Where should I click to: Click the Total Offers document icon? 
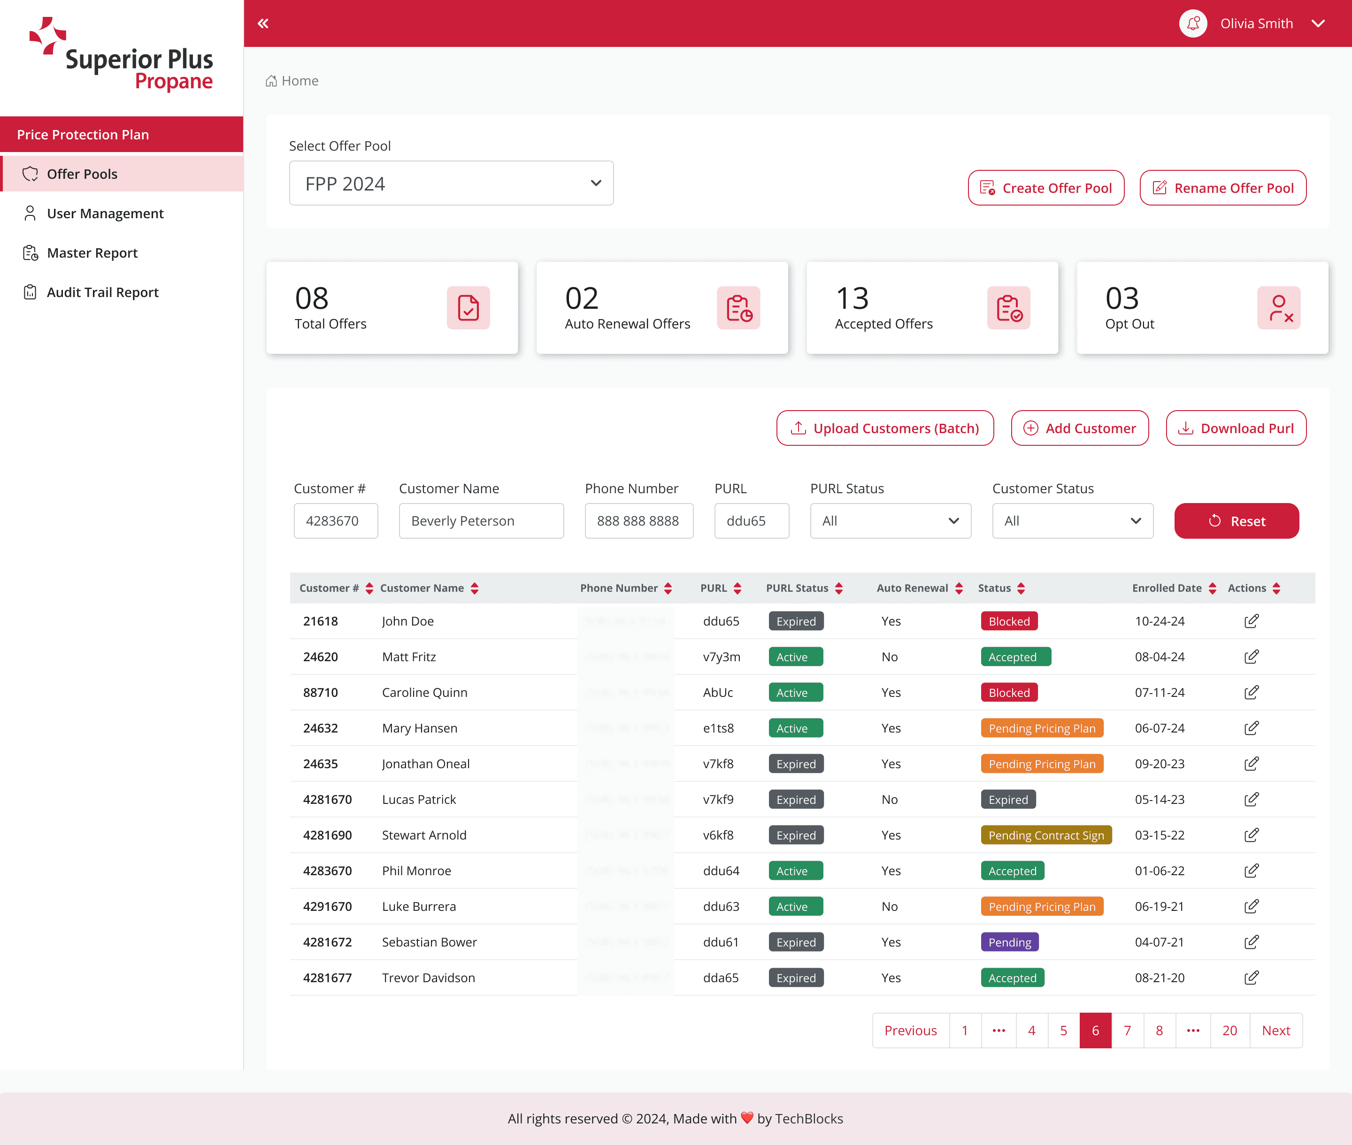click(x=468, y=308)
